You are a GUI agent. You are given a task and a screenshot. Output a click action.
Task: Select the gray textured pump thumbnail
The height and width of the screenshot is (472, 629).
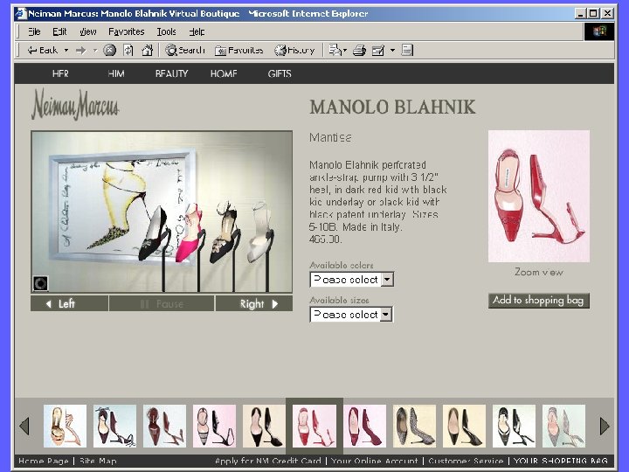414,426
